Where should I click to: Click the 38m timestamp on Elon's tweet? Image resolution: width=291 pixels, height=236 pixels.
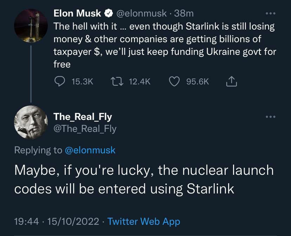(x=185, y=14)
